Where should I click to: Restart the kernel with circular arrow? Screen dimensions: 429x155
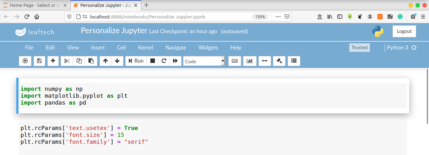point(164,61)
